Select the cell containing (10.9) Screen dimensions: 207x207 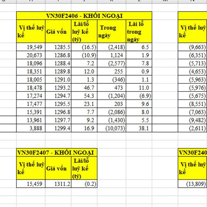pyautogui.click(x=84, y=55)
